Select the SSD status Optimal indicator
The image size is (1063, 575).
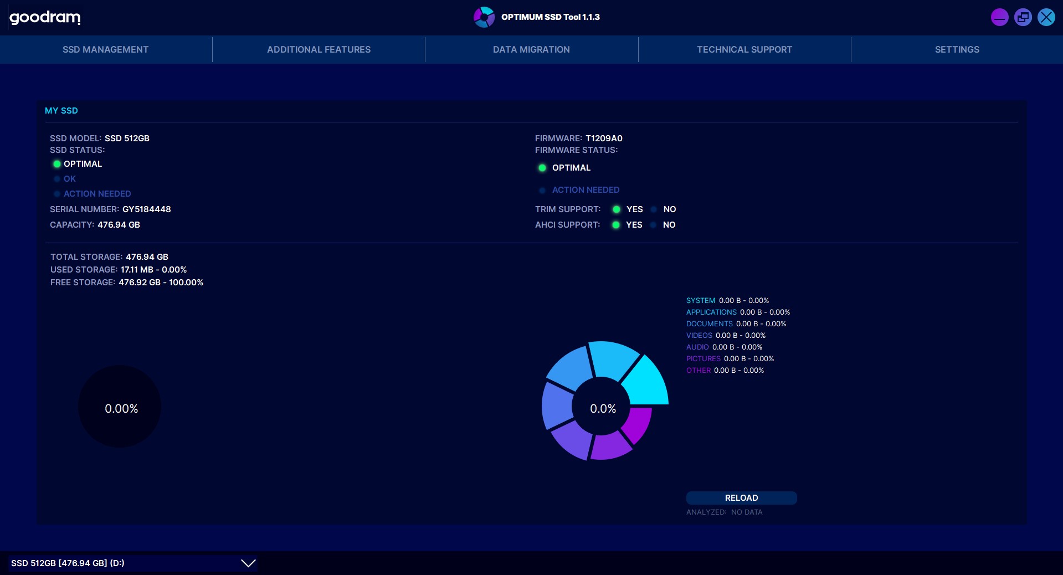click(57, 164)
